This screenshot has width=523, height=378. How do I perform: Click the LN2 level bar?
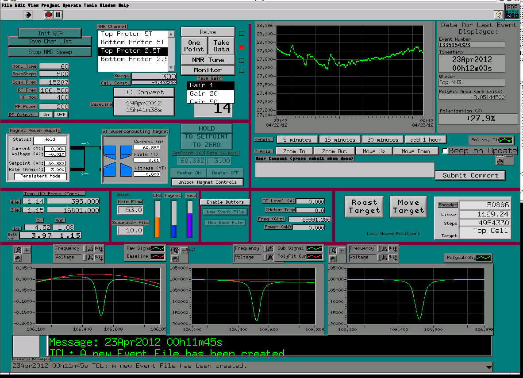point(158,219)
